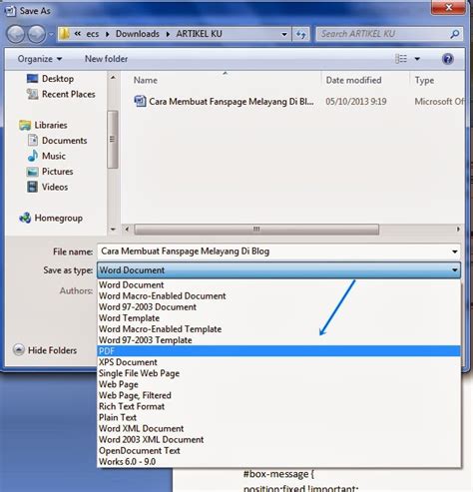Click Word document icon of listed file
473x492 pixels.
point(140,101)
